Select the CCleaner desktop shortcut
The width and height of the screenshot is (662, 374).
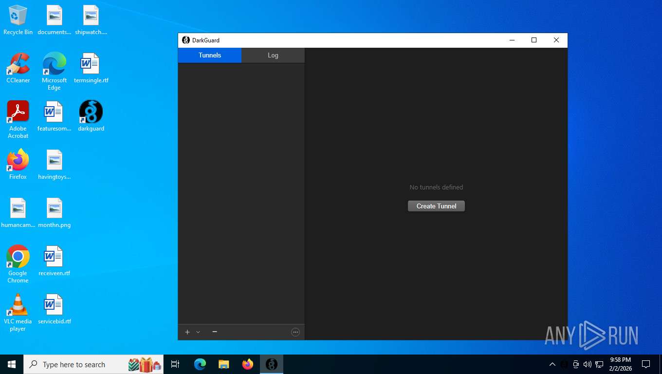pos(18,68)
